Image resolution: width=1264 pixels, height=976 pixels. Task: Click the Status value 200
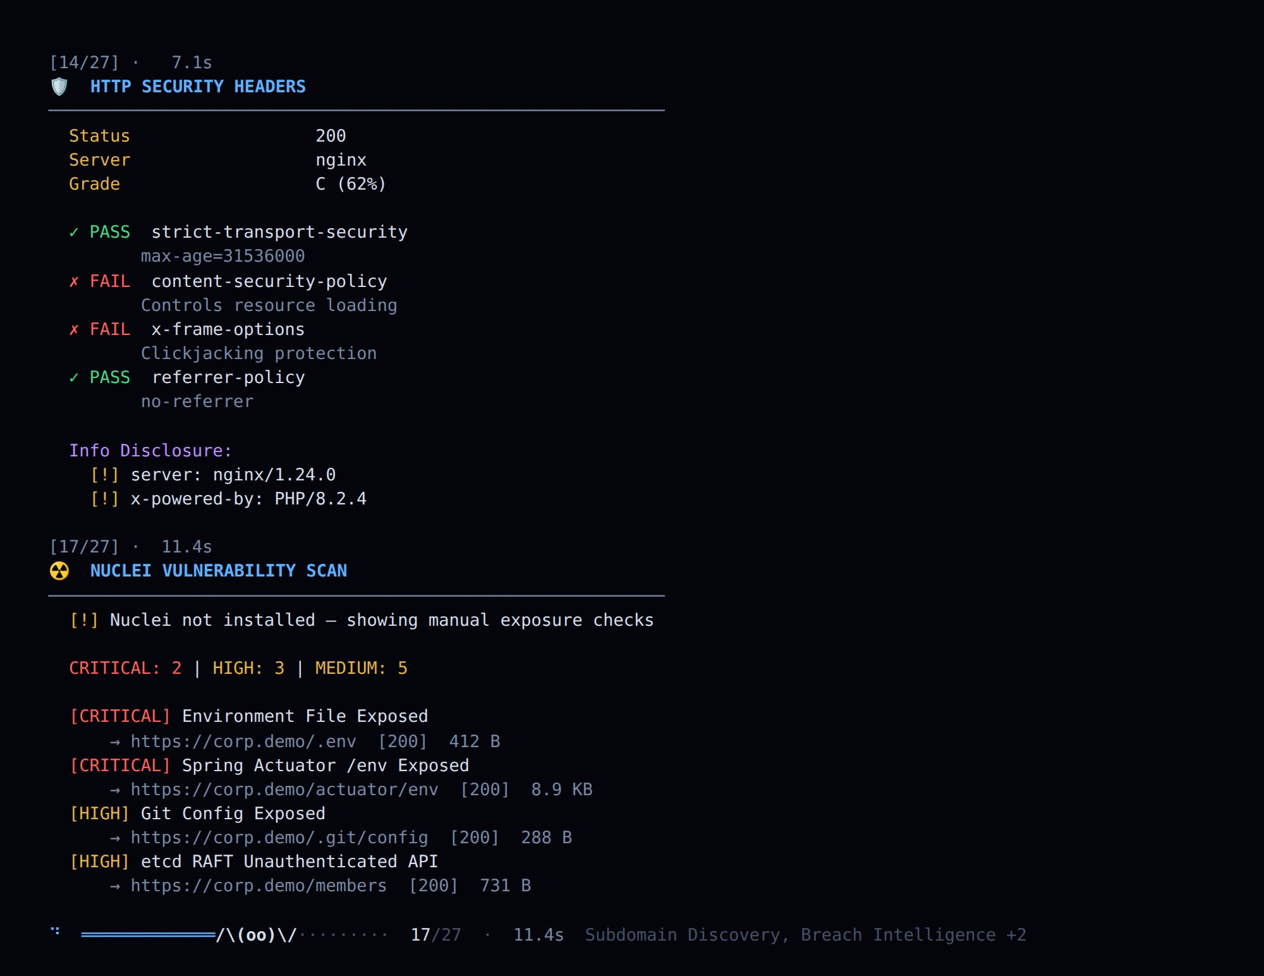(331, 136)
